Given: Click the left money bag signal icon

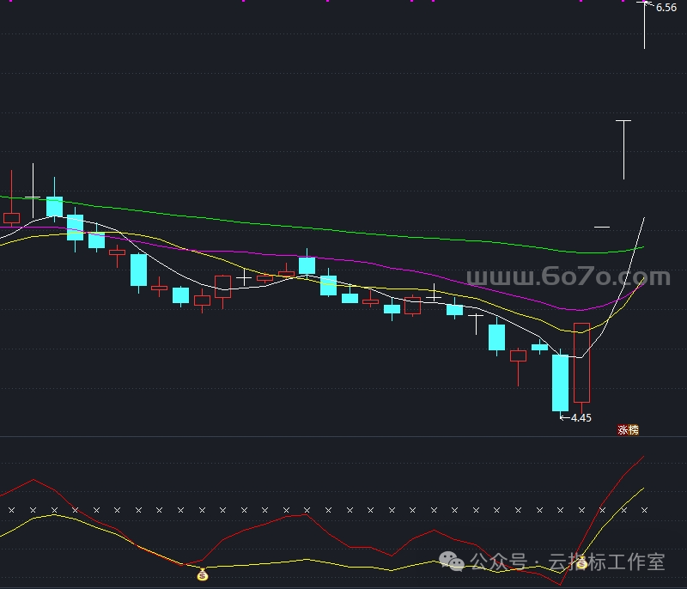Looking at the screenshot, I should coord(203,574).
